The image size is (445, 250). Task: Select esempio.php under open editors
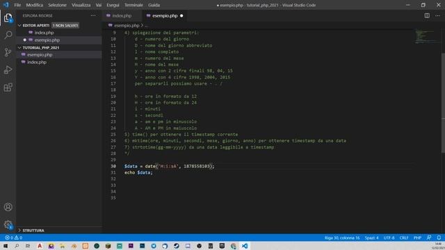coord(47,40)
